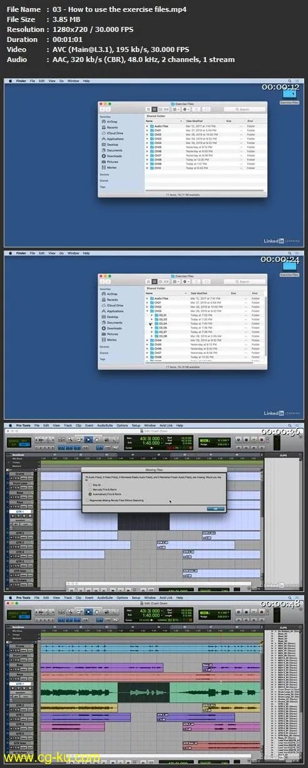Expand Audio Files folder in 00:00:12 Finder
The width and height of the screenshot is (308, 768).
coord(147,126)
